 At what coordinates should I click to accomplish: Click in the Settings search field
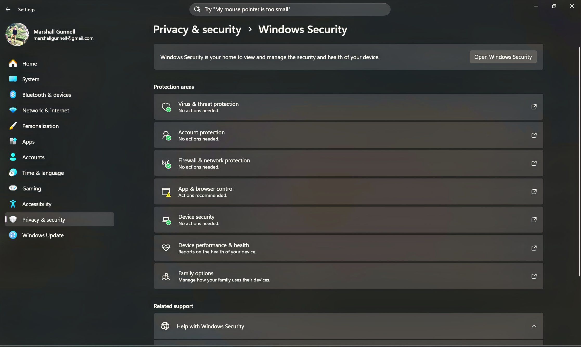tap(290, 9)
